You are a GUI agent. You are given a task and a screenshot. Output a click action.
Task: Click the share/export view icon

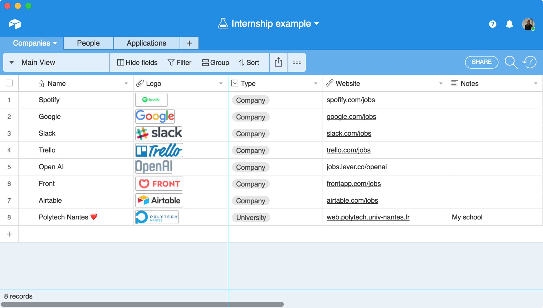(x=278, y=62)
